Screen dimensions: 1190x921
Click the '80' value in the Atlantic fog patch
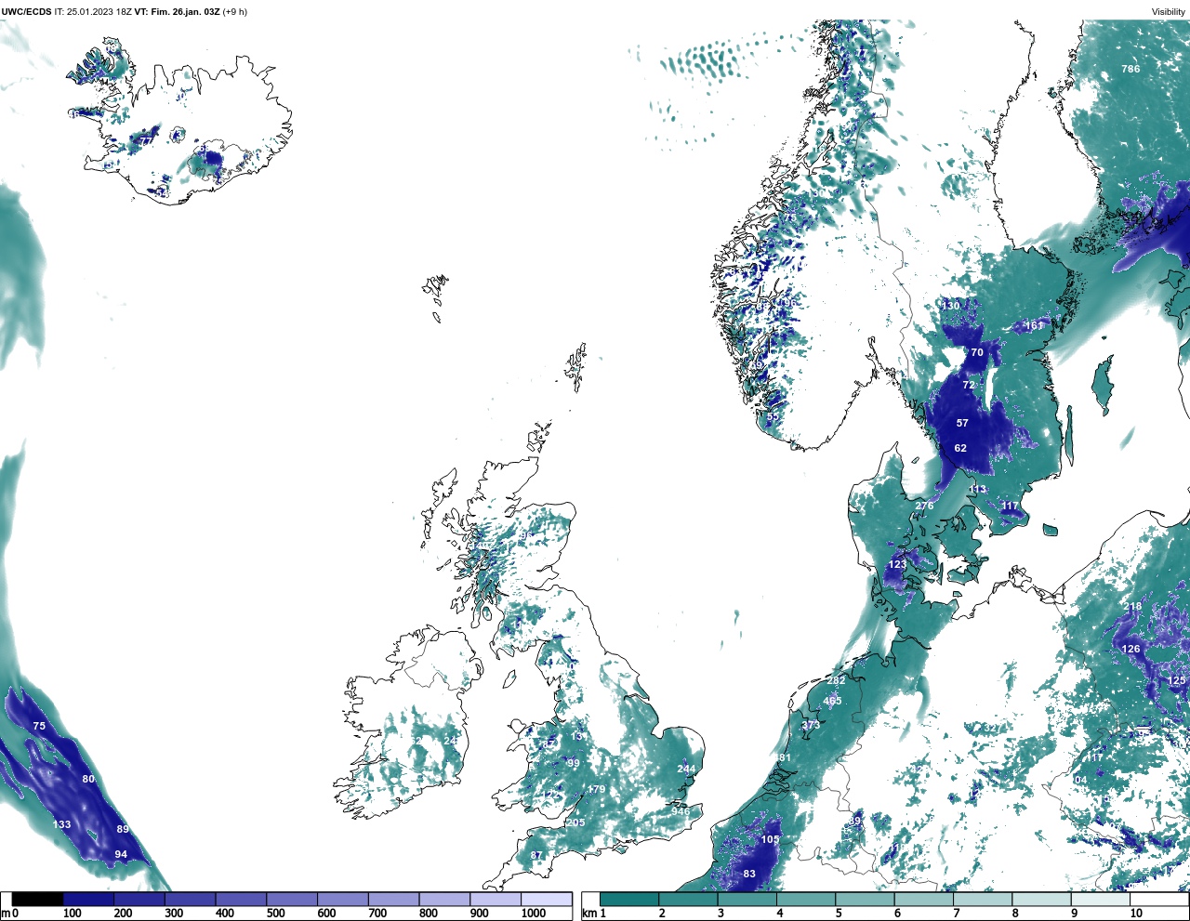pos(88,779)
